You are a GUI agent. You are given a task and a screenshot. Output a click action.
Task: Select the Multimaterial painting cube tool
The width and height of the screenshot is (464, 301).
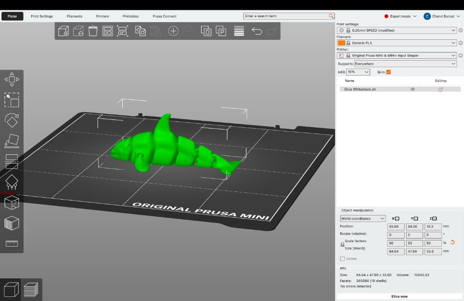click(12, 223)
